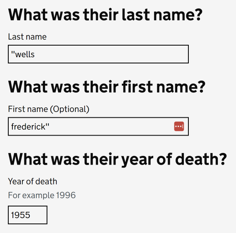This screenshot has height=233, width=236.
Task: Focus the Last name input box
Action: pos(98,54)
